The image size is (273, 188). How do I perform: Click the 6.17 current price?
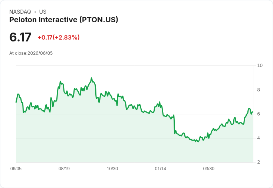pos(20,37)
